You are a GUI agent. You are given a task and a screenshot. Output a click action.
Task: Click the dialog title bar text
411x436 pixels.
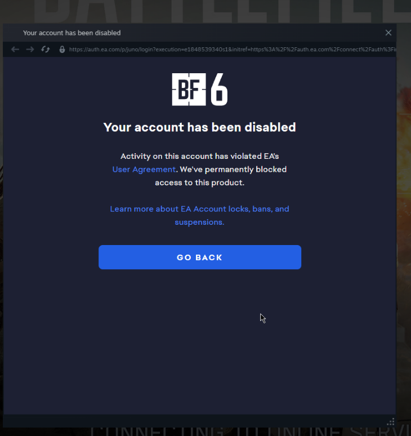point(72,33)
